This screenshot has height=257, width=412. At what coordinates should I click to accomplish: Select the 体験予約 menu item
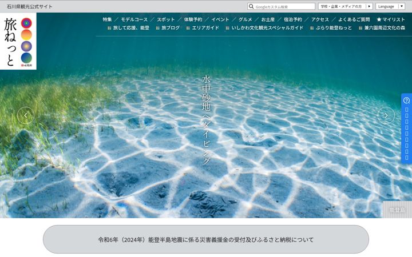click(193, 19)
